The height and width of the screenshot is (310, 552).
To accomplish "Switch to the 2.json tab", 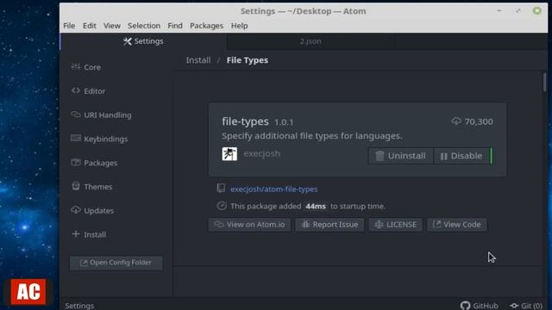I will [x=310, y=41].
